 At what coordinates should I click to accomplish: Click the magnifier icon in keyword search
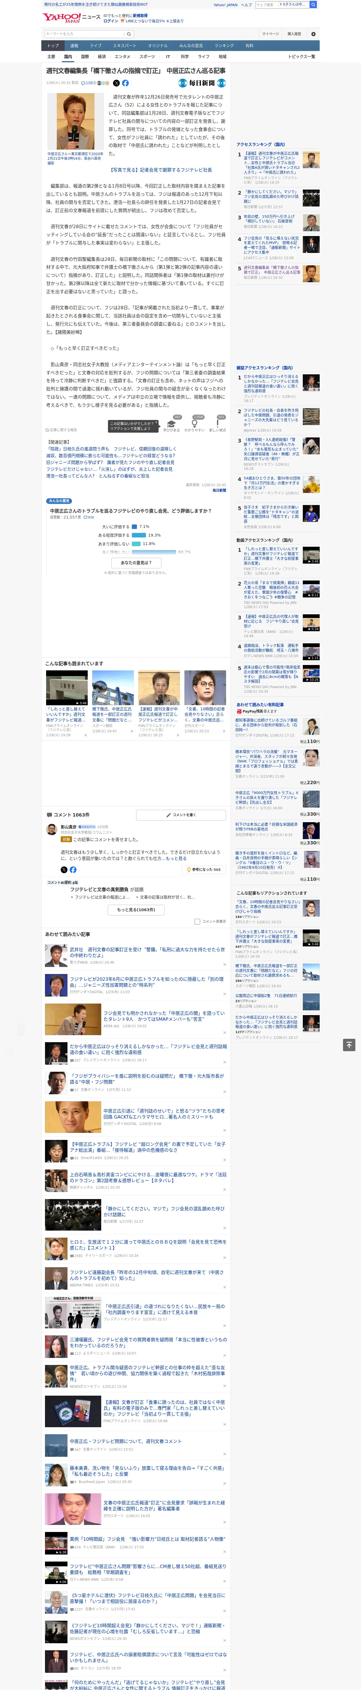click(129, 34)
